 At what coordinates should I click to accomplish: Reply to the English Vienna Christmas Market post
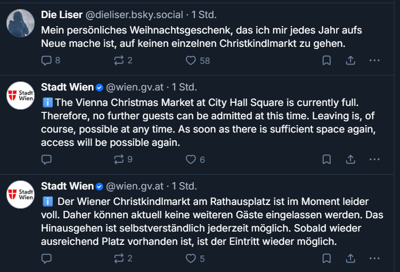(46, 159)
